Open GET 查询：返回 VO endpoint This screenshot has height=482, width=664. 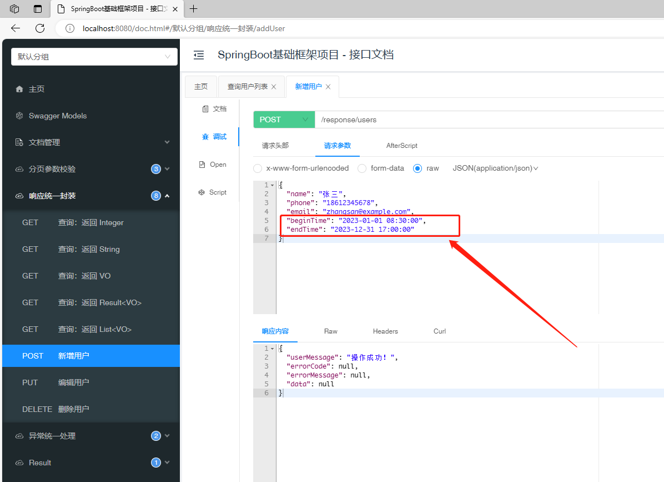[x=91, y=276]
